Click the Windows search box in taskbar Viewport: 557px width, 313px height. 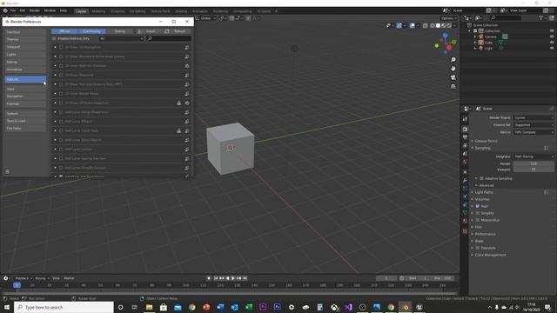click(x=64, y=307)
